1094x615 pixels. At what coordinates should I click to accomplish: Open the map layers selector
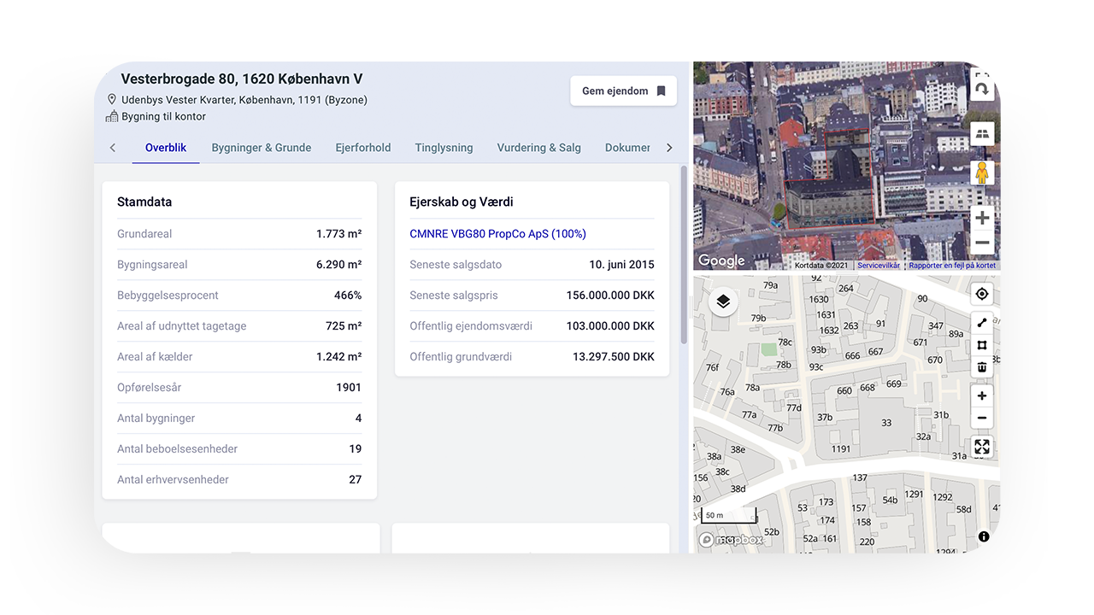pyautogui.click(x=723, y=302)
